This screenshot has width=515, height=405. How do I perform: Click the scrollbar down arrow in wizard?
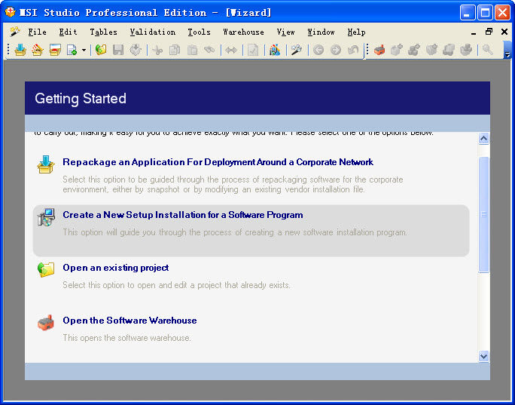[x=483, y=355]
